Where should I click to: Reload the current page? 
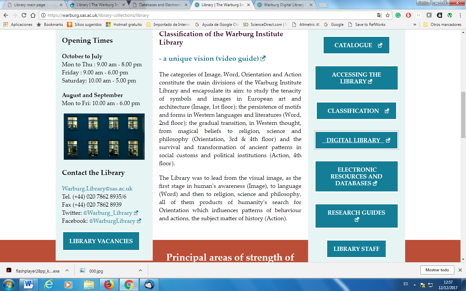point(24,15)
